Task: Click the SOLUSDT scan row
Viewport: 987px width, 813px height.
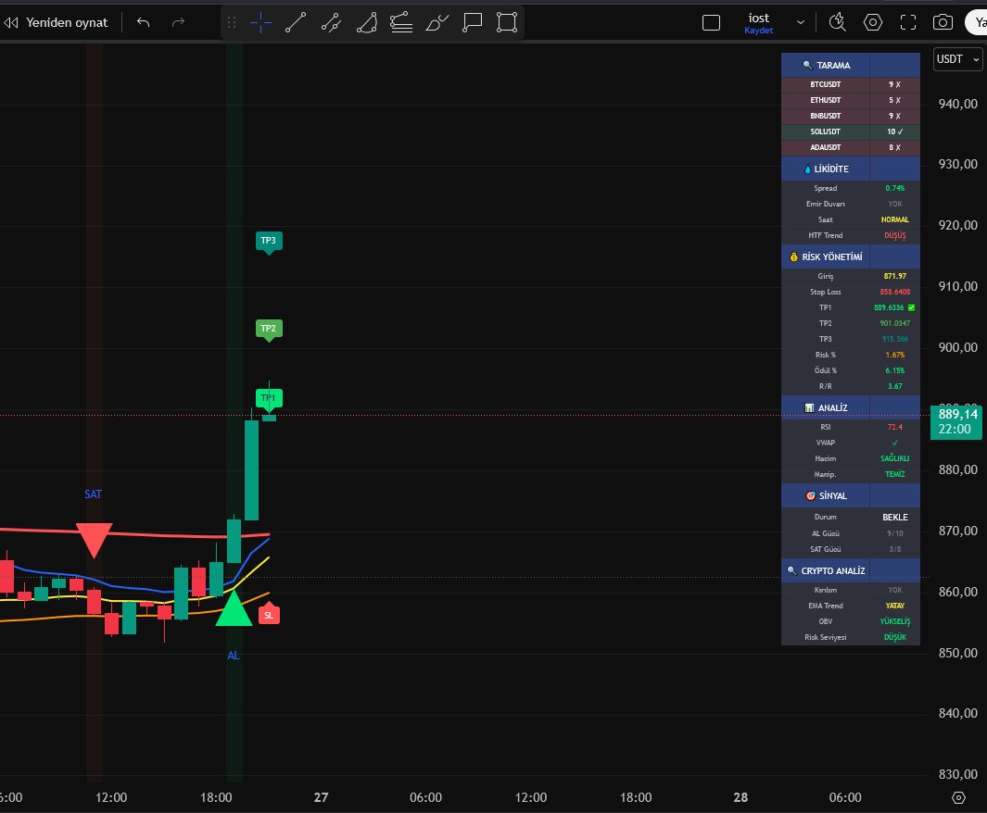Action: (x=851, y=131)
